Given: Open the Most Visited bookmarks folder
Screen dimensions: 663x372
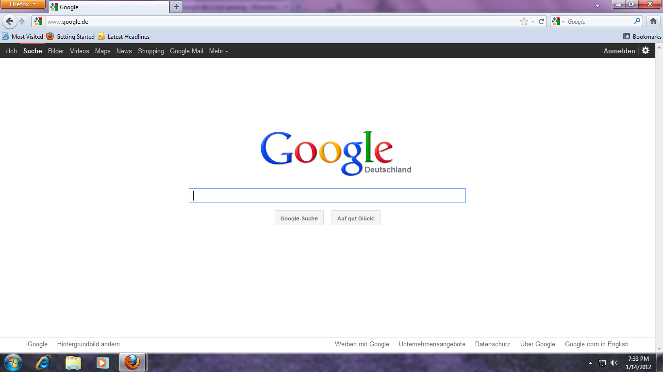Looking at the screenshot, I should tap(22, 36).
